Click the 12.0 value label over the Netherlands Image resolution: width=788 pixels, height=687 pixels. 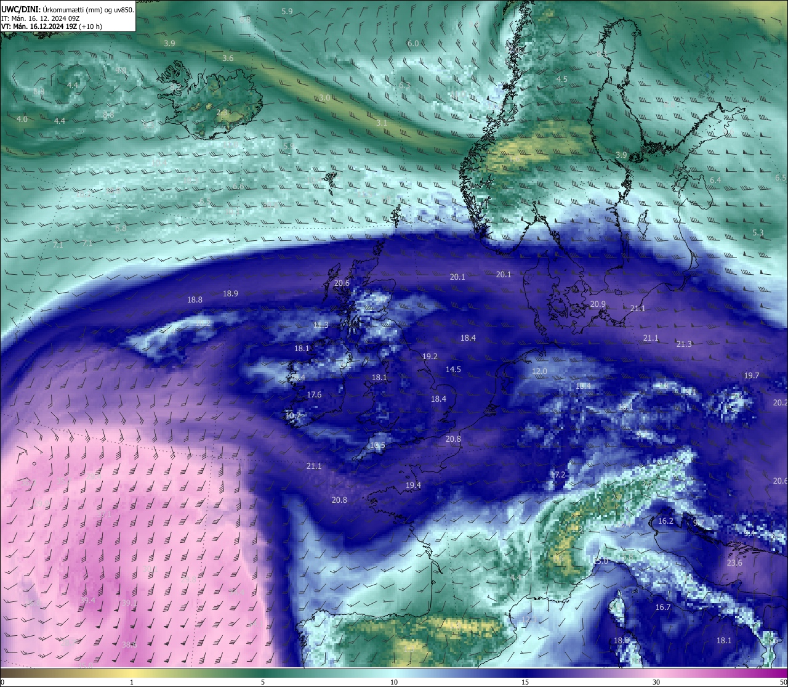pos(539,371)
